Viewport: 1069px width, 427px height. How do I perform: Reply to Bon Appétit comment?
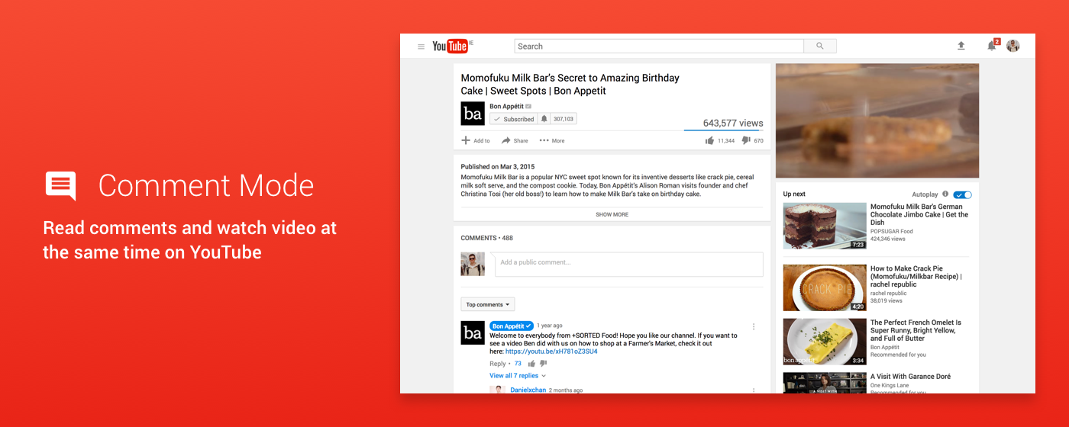click(498, 364)
